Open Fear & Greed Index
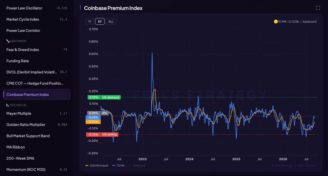The width and height of the screenshot is (328, 176). click(x=37, y=50)
